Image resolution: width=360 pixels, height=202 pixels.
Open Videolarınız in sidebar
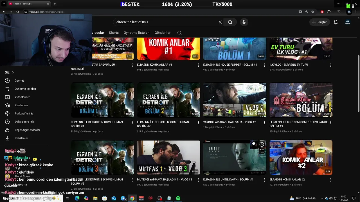[x=22, y=97]
